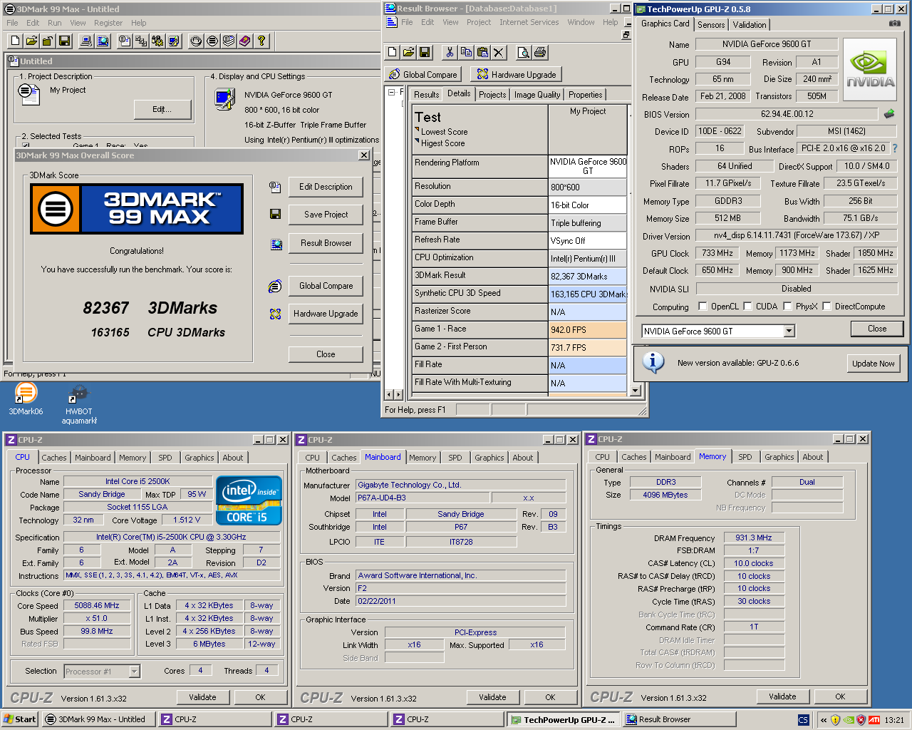Click down arrow of Result Browser details scrollbar
The height and width of the screenshot is (730, 912).
[636, 391]
